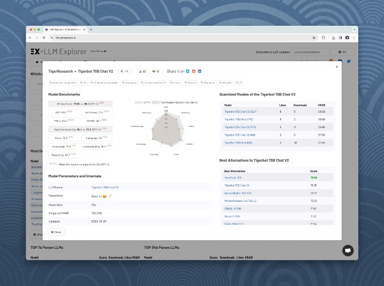Click the OpenCompass Avg benchmark bar
This screenshot has height=286, width=384.
click(81, 129)
